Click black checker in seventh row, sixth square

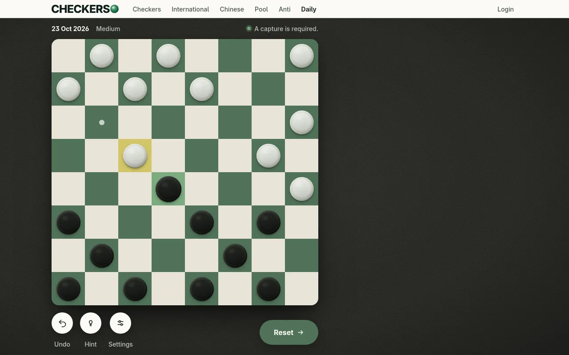tap(235, 256)
